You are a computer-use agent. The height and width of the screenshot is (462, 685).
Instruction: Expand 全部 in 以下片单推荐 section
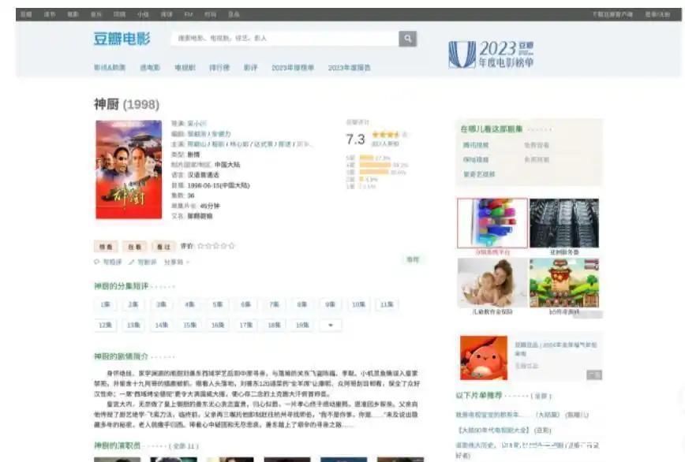(541, 395)
